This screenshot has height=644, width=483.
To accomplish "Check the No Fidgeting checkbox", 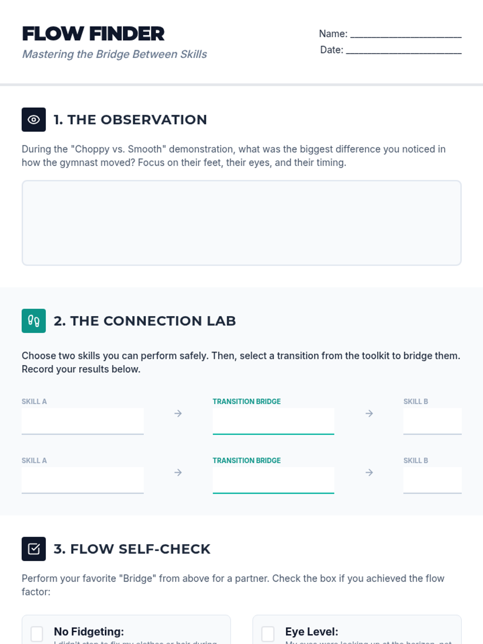I will tap(37, 634).
